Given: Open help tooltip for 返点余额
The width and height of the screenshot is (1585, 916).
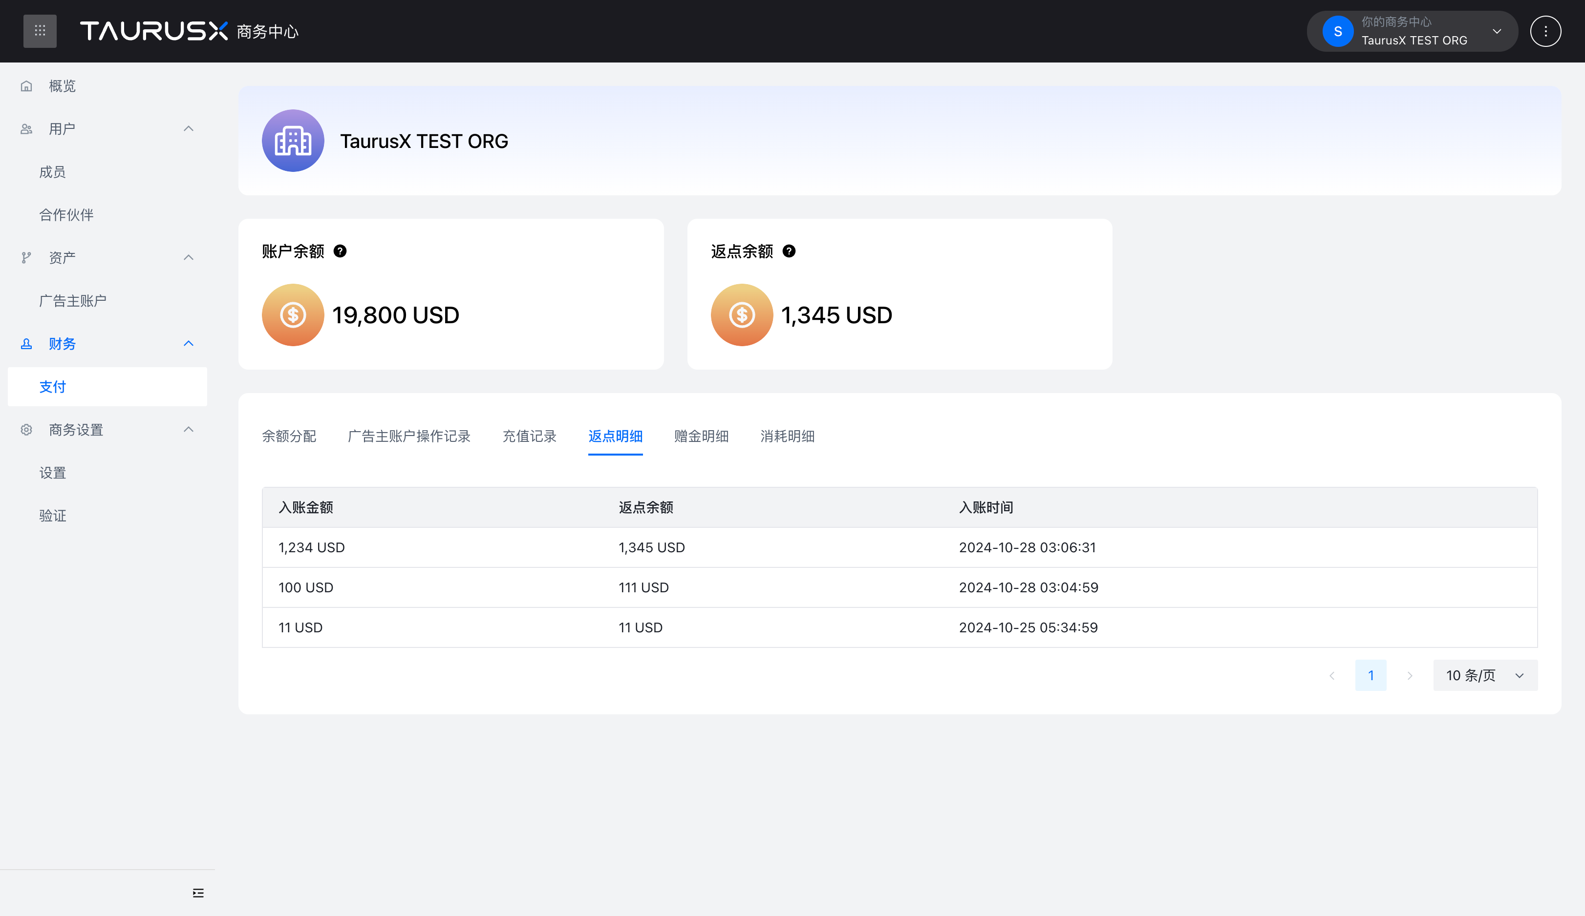Looking at the screenshot, I should click(x=789, y=251).
